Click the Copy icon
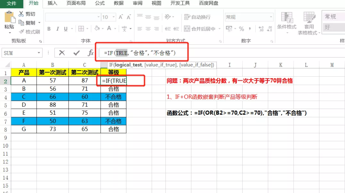345x193 pixels. click(x=21, y=23)
